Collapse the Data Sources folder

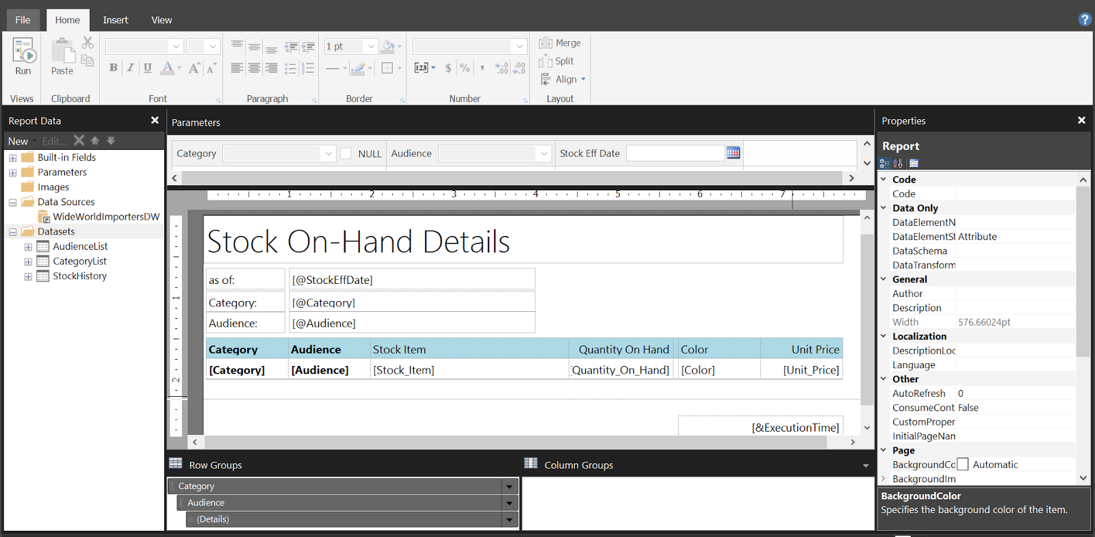pyautogui.click(x=12, y=202)
